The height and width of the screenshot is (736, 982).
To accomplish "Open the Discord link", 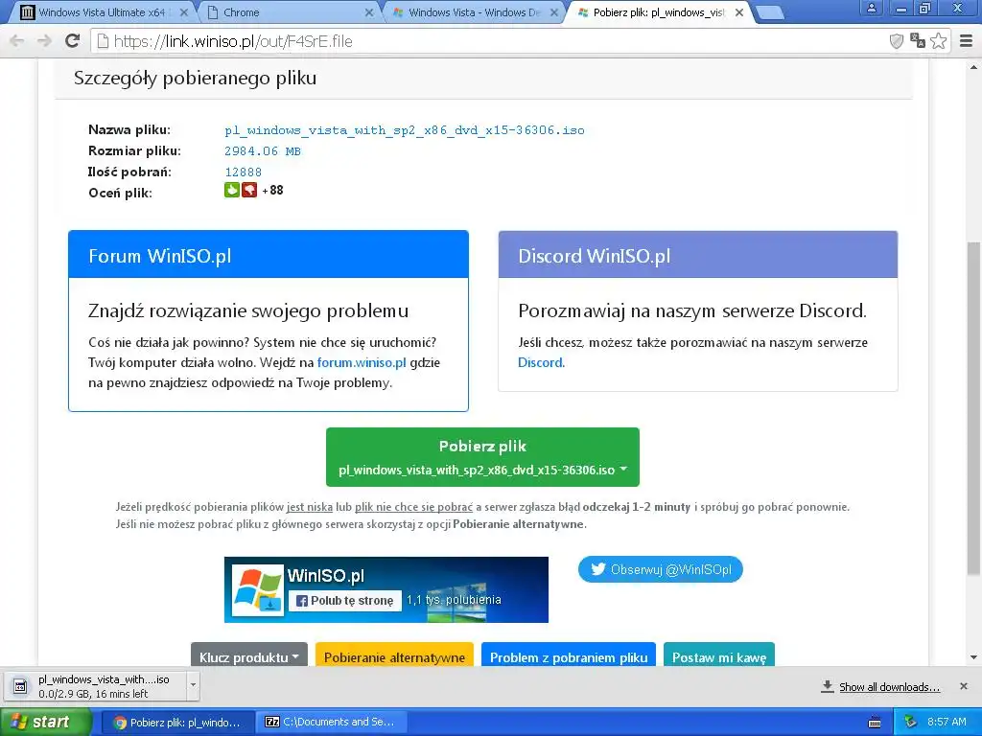I will [540, 362].
